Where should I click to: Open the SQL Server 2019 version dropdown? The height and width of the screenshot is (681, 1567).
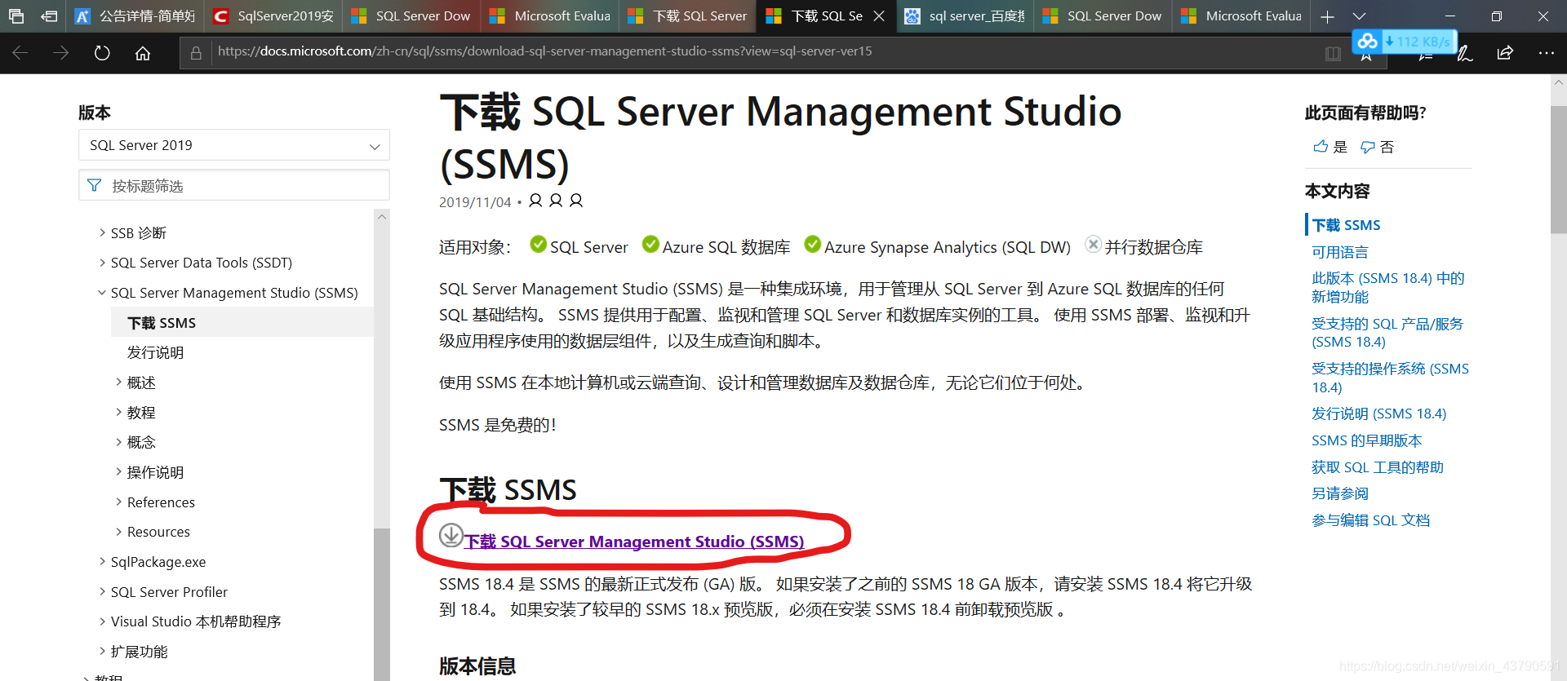click(234, 145)
